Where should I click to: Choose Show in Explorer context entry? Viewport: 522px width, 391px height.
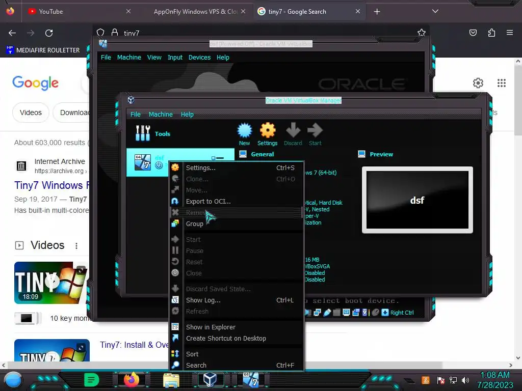237,327
